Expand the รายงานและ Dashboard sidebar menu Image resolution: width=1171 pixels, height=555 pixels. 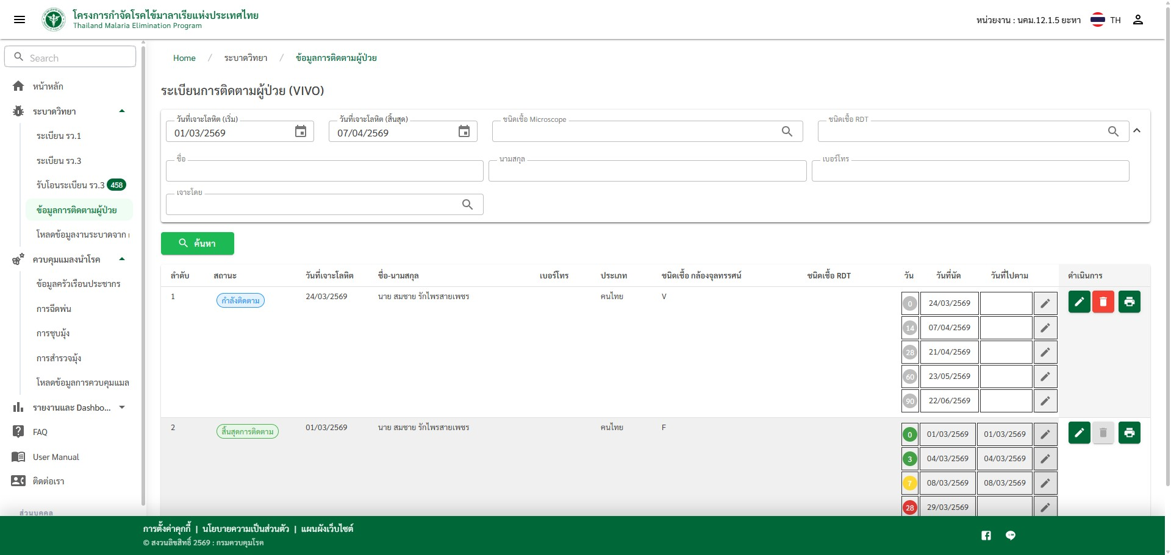[122, 408]
